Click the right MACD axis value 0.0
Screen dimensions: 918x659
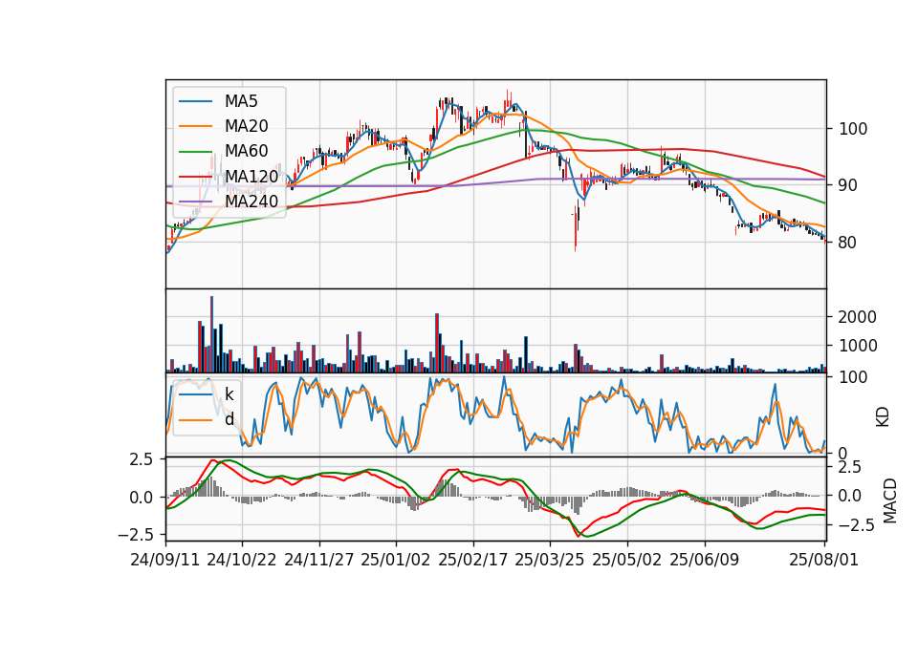point(849,496)
